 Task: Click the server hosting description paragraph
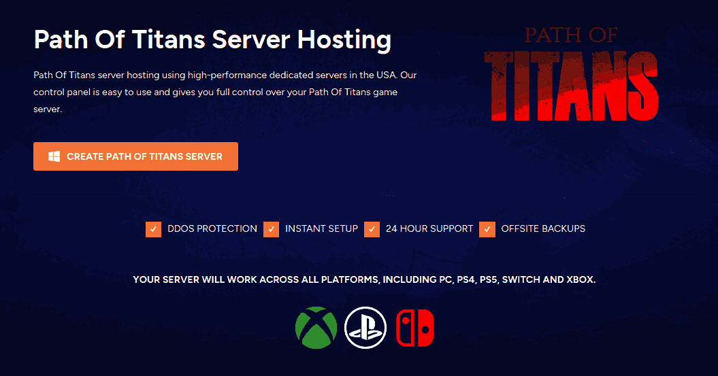(225, 91)
